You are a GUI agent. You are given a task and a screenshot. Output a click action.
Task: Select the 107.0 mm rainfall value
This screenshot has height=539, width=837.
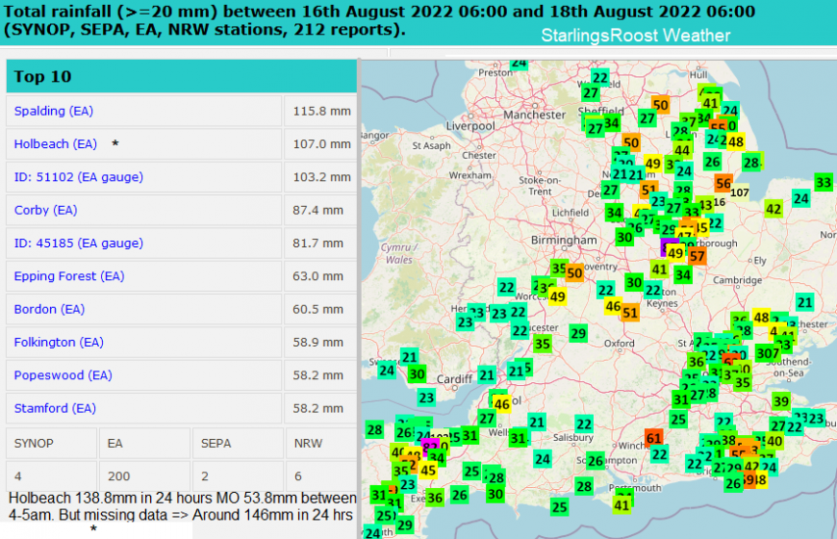[x=322, y=144]
